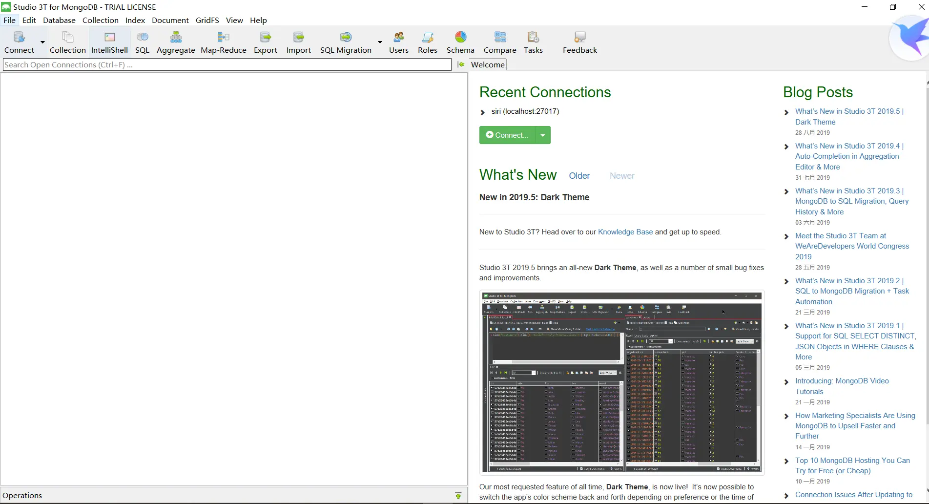929x504 pixels.
Task: Click the Studio 3T title bar app icon
Action: point(6,7)
